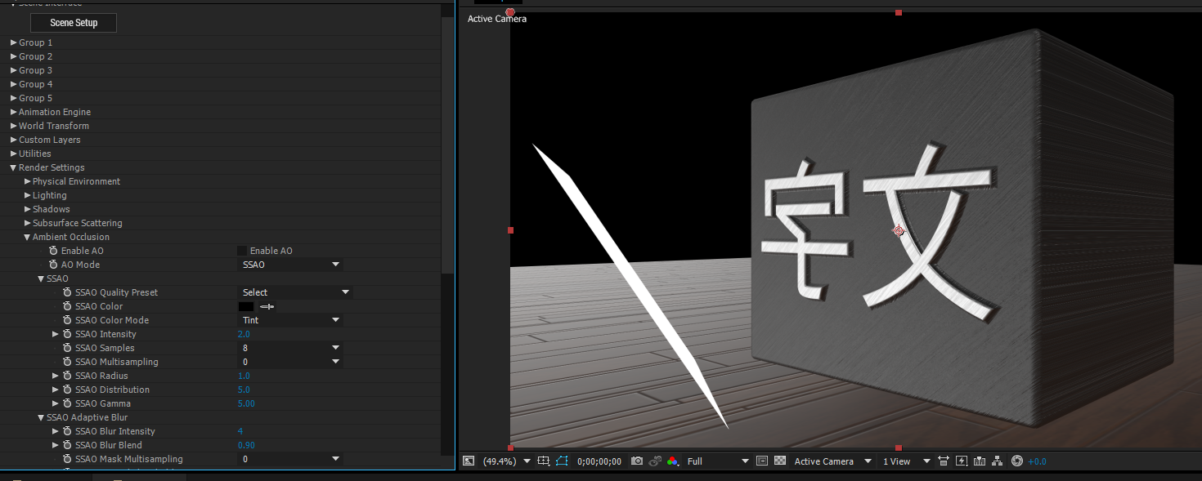The width and height of the screenshot is (1202, 481).
Task: Expand Group 4
Action: tap(13, 84)
